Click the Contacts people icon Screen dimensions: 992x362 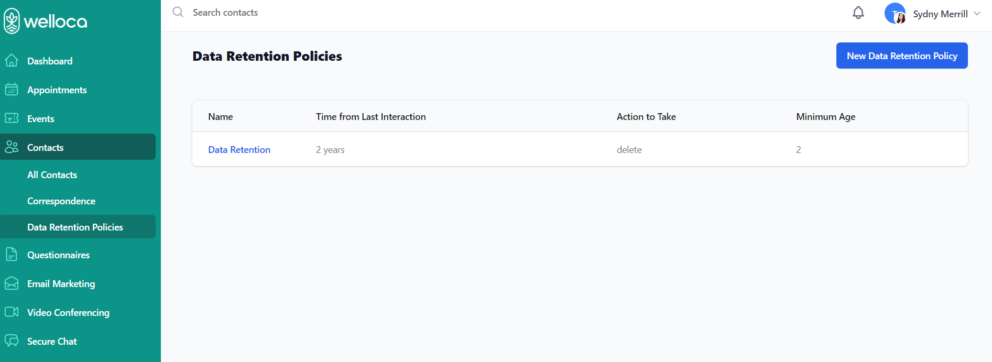coord(12,147)
